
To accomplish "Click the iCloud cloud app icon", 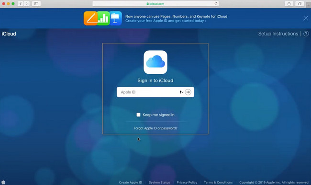I will (155, 62).
